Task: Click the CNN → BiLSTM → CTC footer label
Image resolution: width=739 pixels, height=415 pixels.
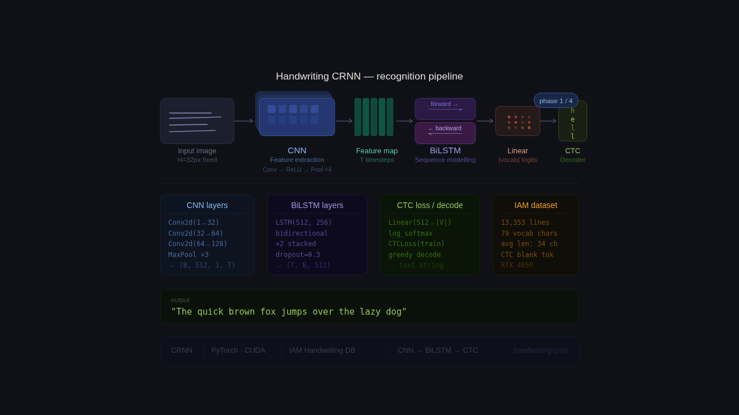Action: [438, 350]
